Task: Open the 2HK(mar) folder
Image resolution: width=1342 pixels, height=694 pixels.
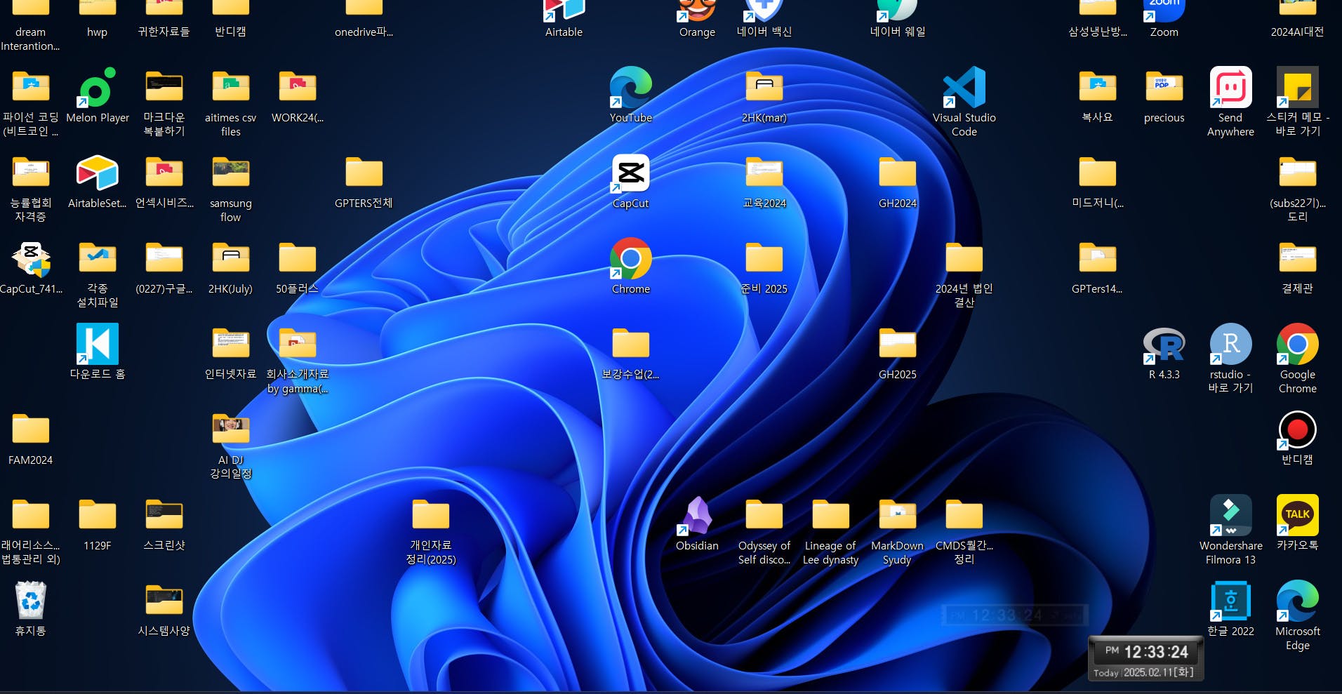Action: 764,88
